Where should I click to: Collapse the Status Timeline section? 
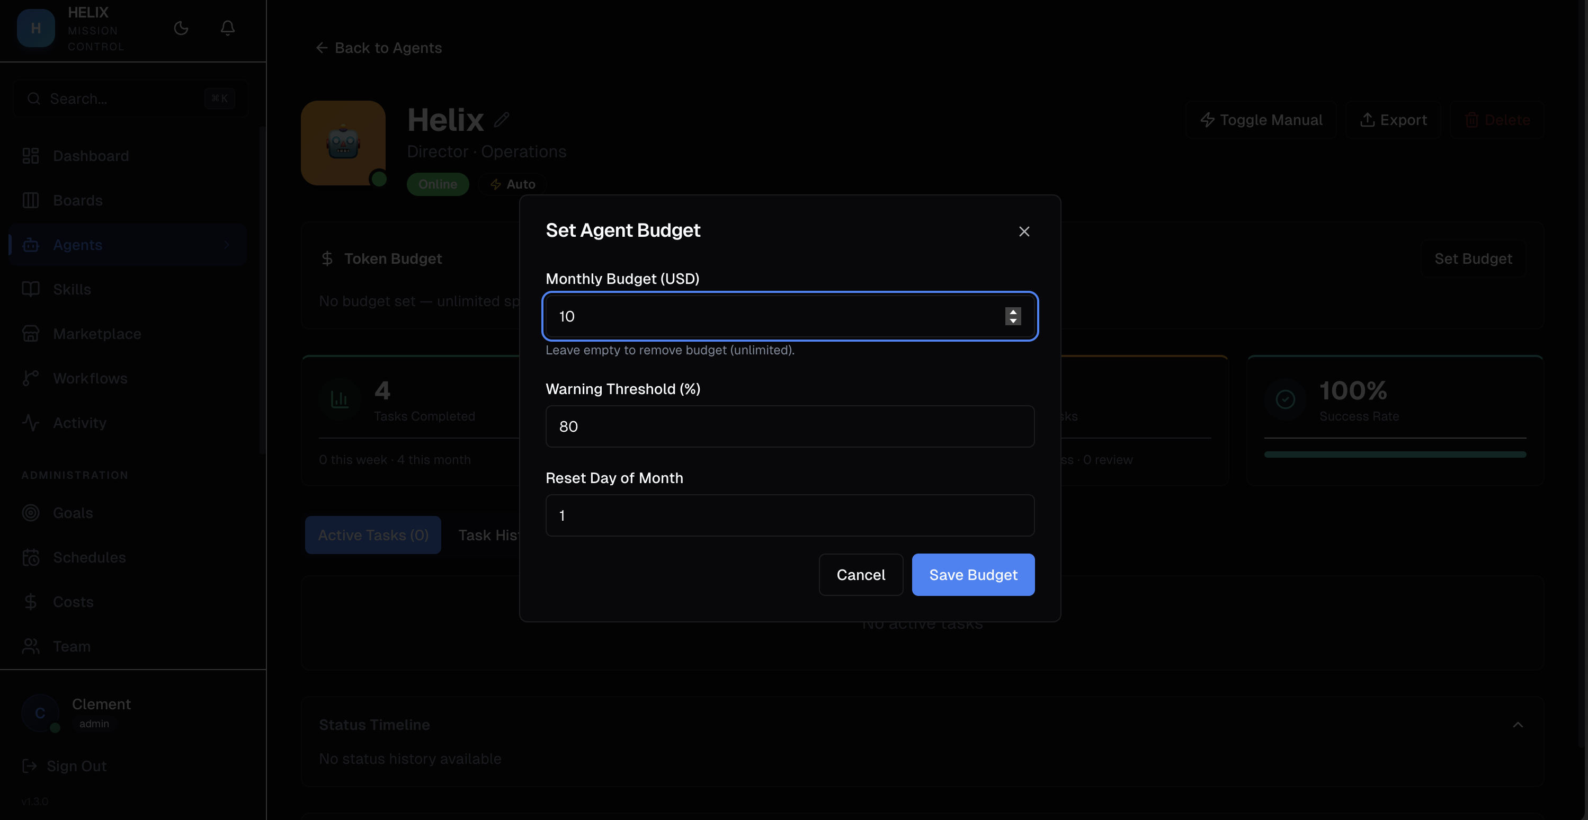[1517, 725]
